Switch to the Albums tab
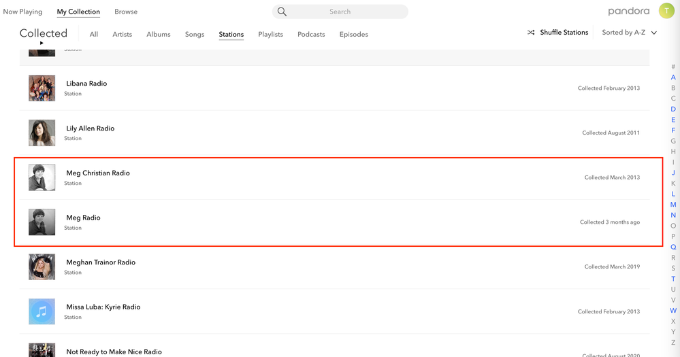 pos(159,34)
